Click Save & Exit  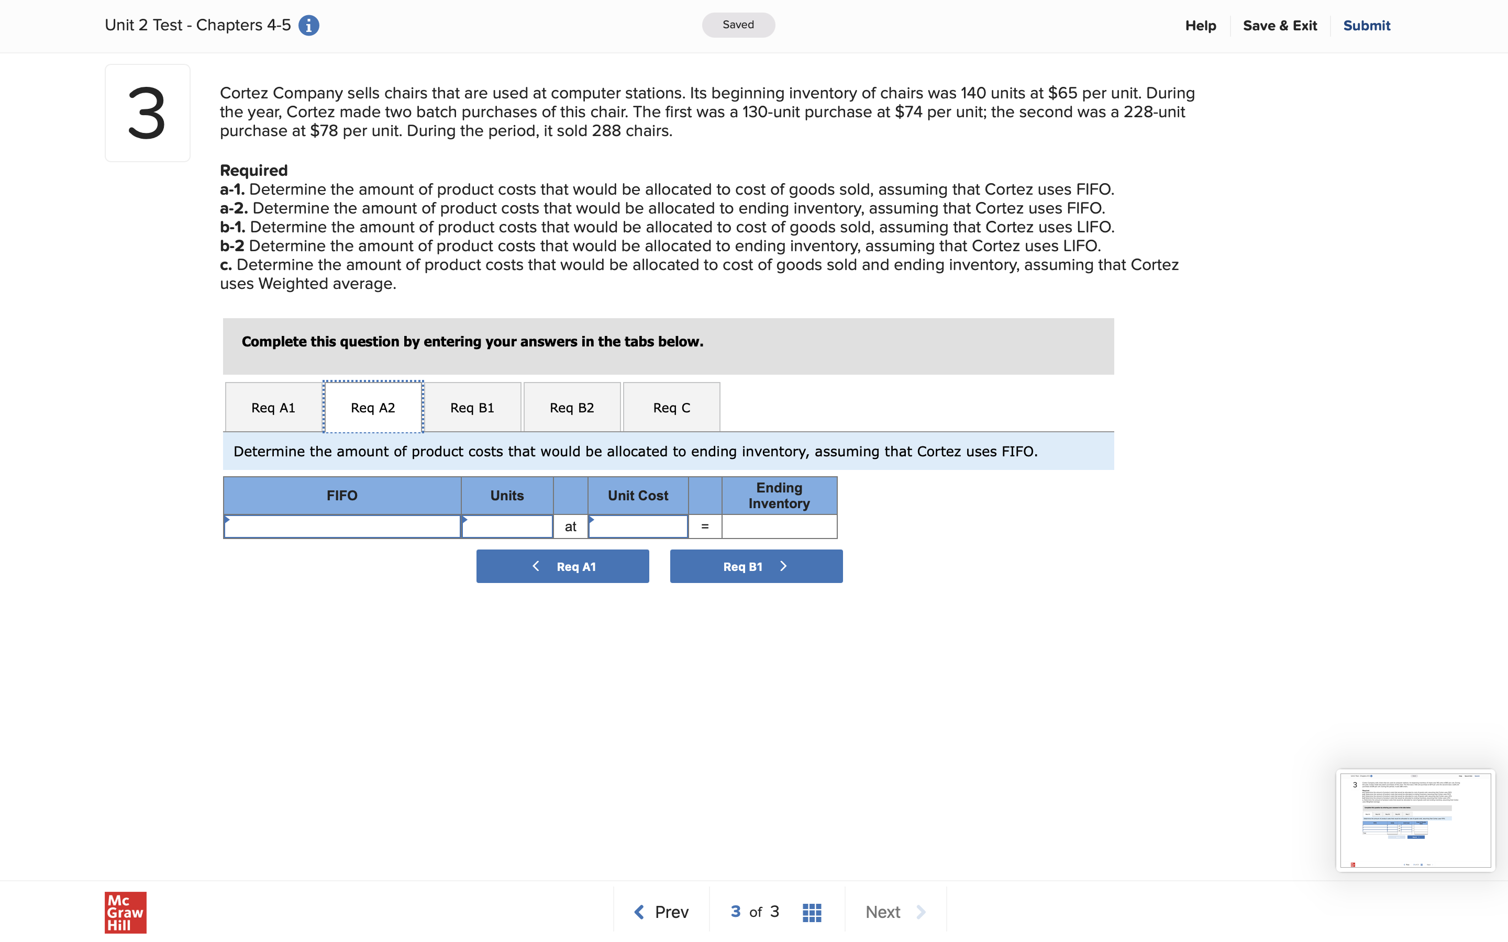point(1279,26)
